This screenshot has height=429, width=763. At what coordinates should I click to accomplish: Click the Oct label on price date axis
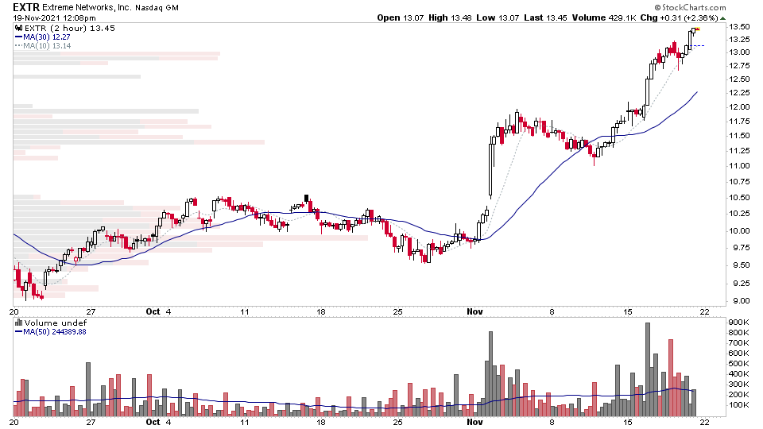[153, 311]
